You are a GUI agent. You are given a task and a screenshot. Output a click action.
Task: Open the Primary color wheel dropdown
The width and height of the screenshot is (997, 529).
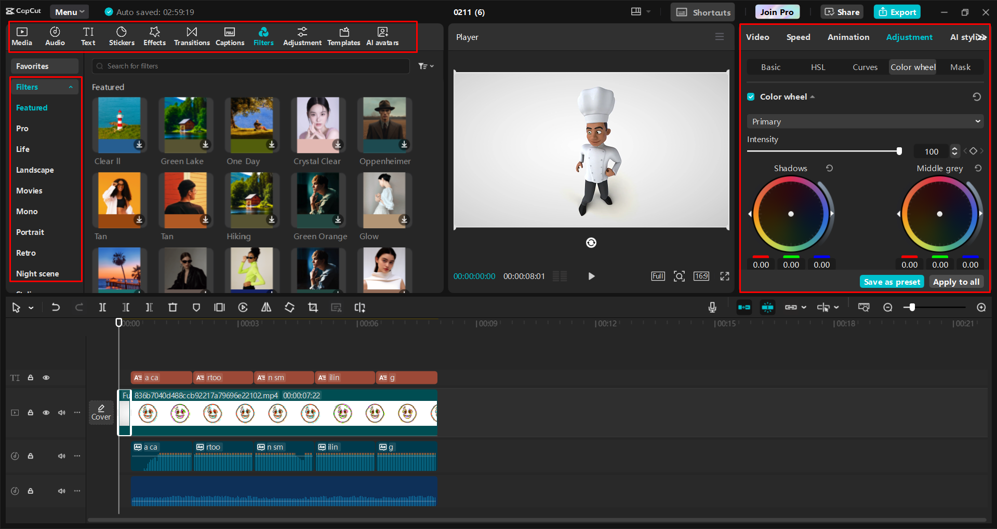click(x=865, y=121)
